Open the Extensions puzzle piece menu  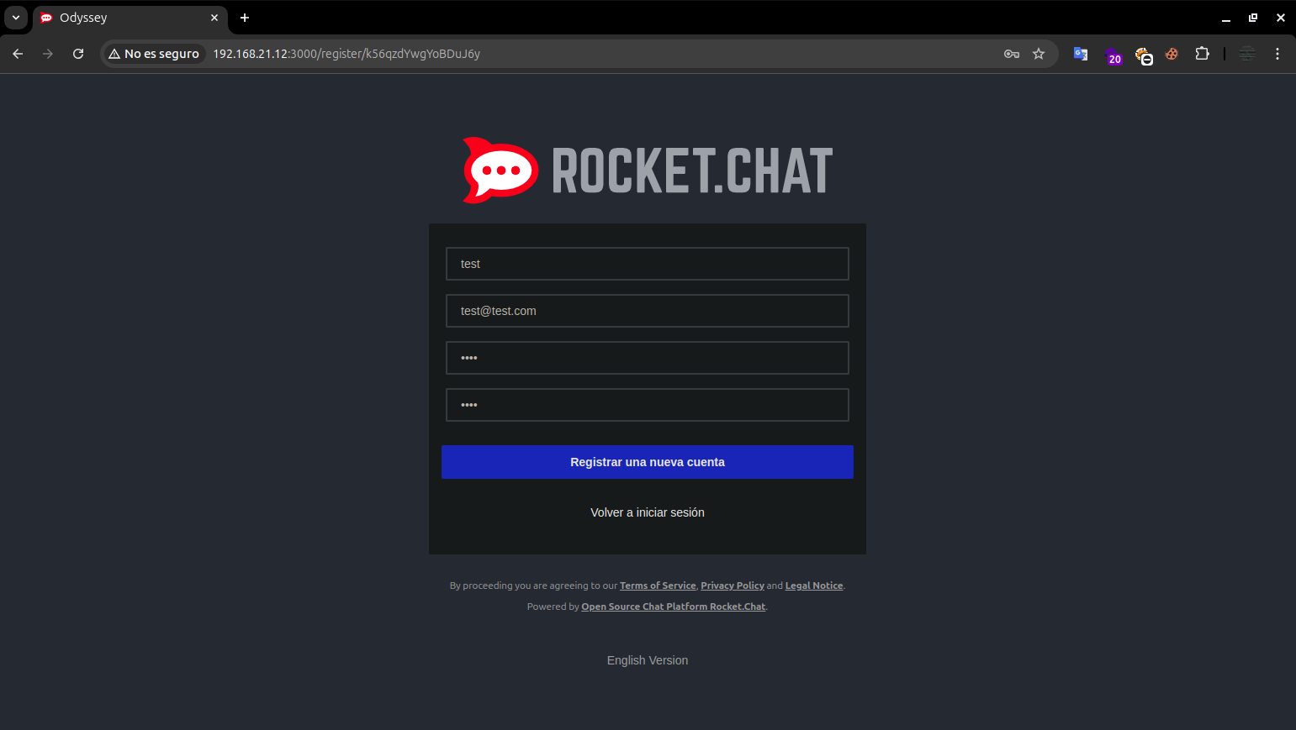tap(1202, 54)
